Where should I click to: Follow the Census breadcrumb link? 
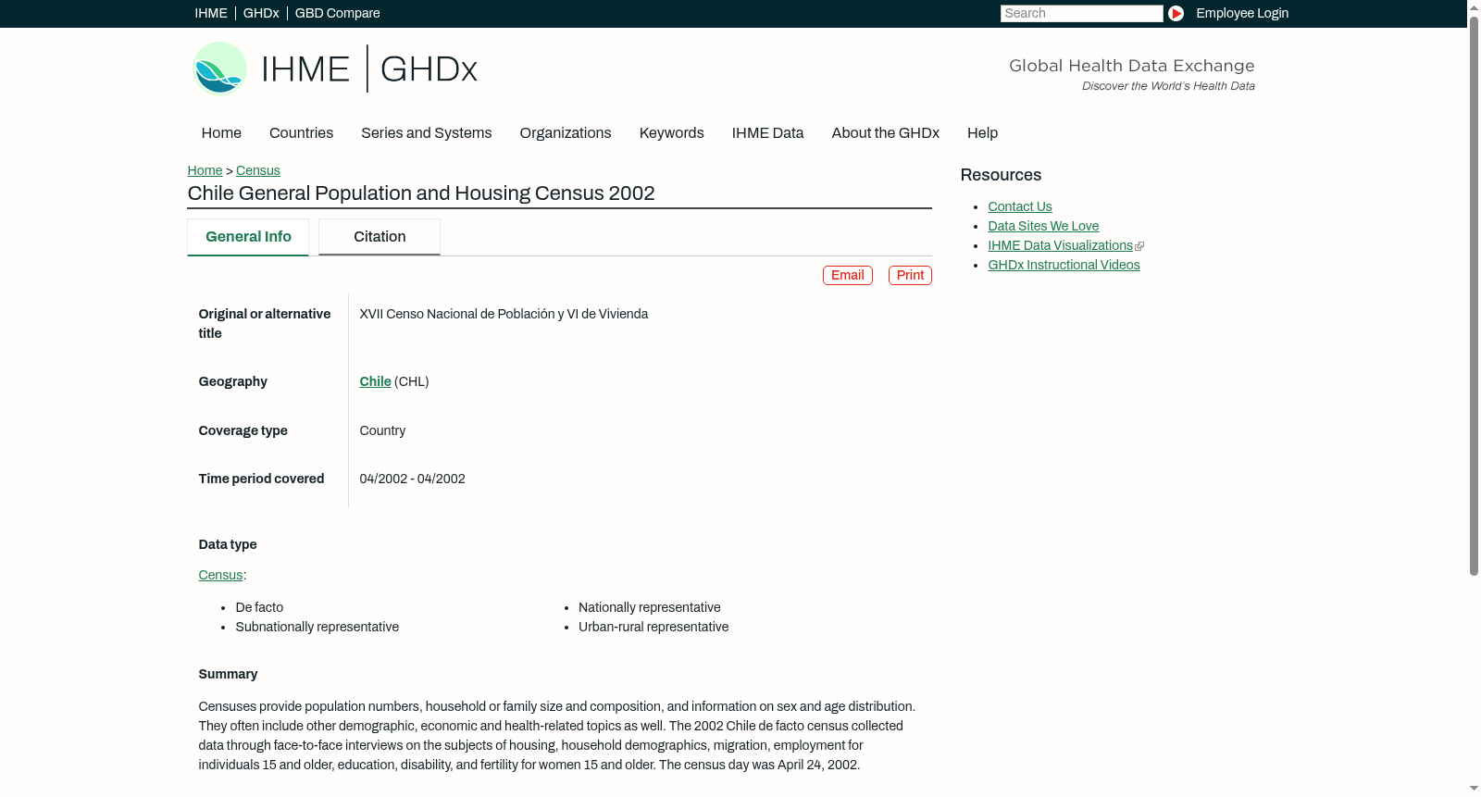257,170
